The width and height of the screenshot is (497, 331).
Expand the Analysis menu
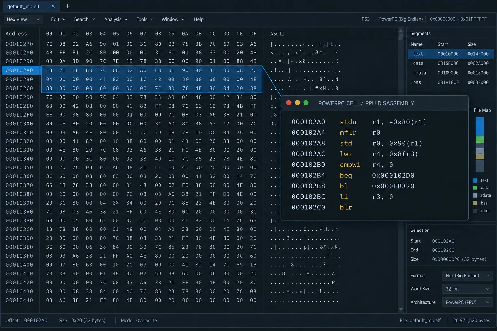pos(116,19)
